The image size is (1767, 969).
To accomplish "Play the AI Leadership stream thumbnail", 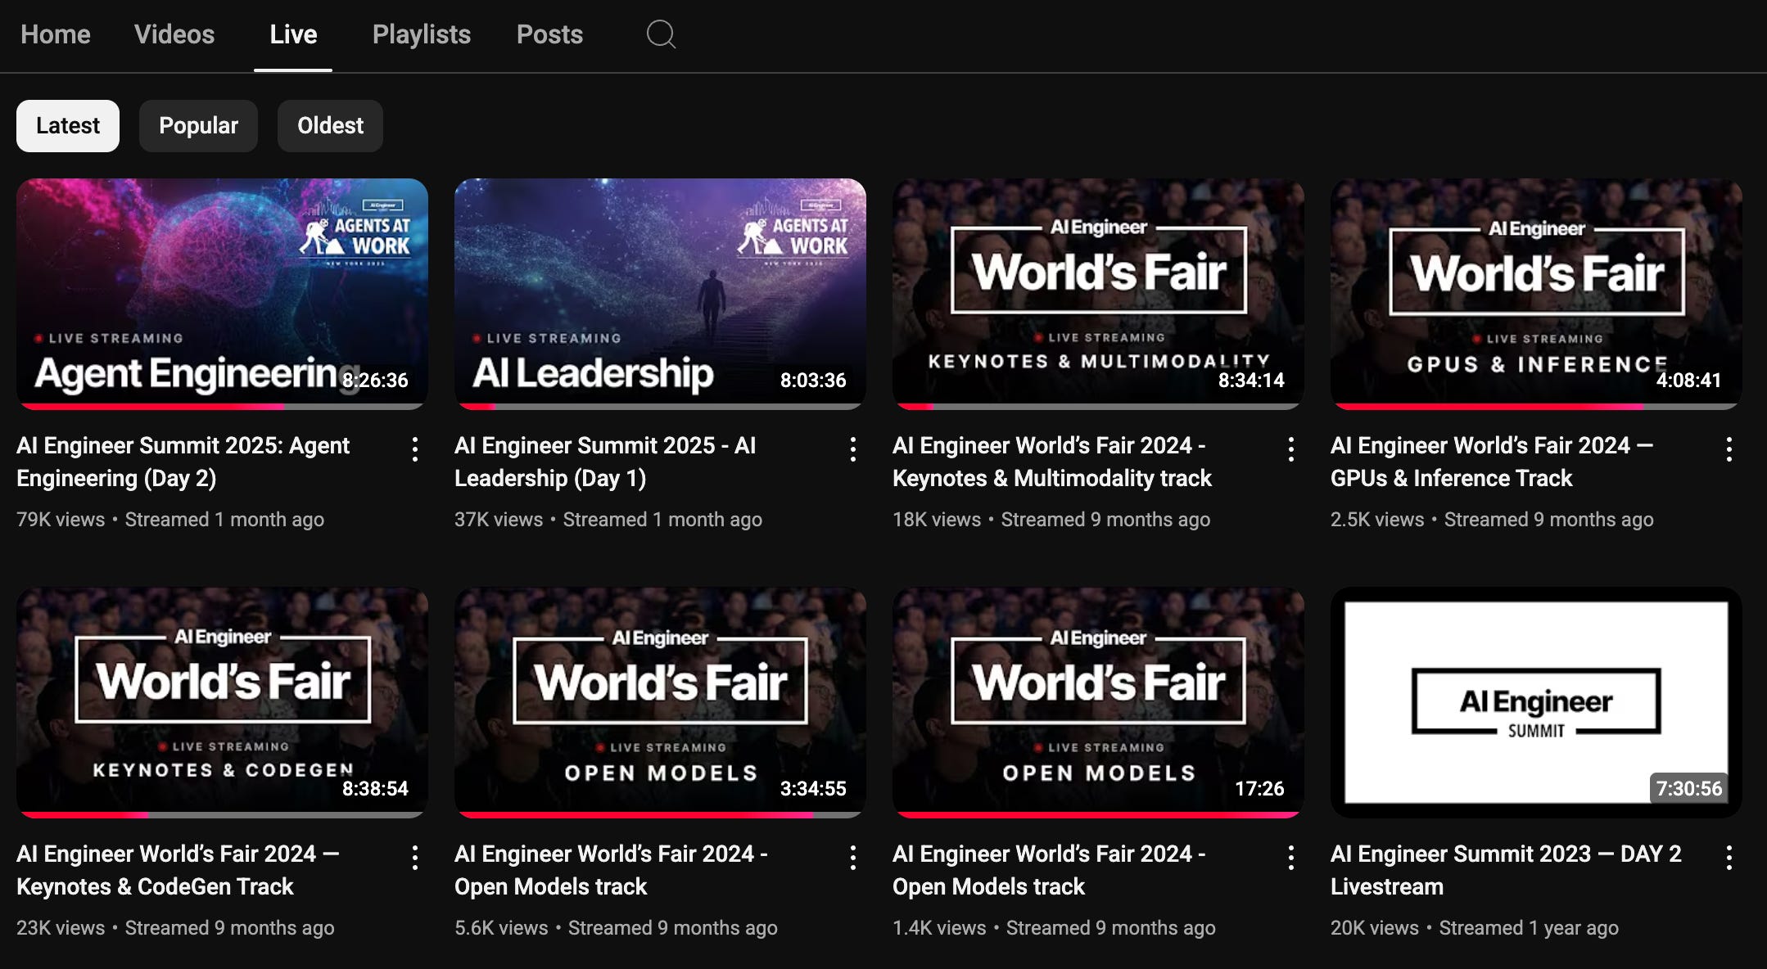I will [660, 293].
